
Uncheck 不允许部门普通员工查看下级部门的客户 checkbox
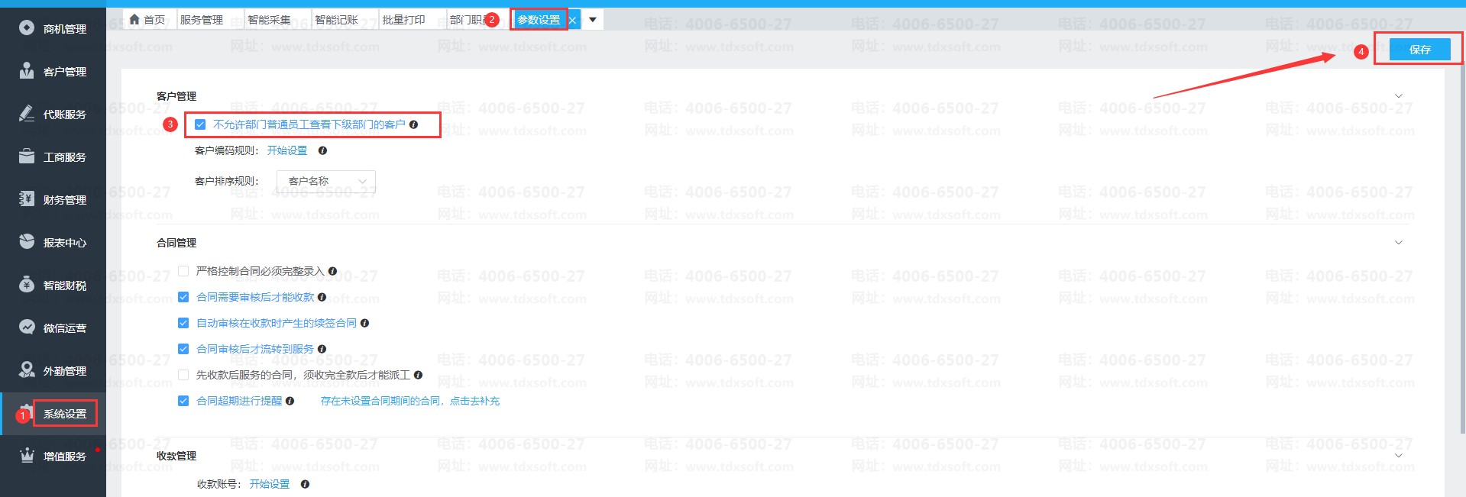coord(200,124)
